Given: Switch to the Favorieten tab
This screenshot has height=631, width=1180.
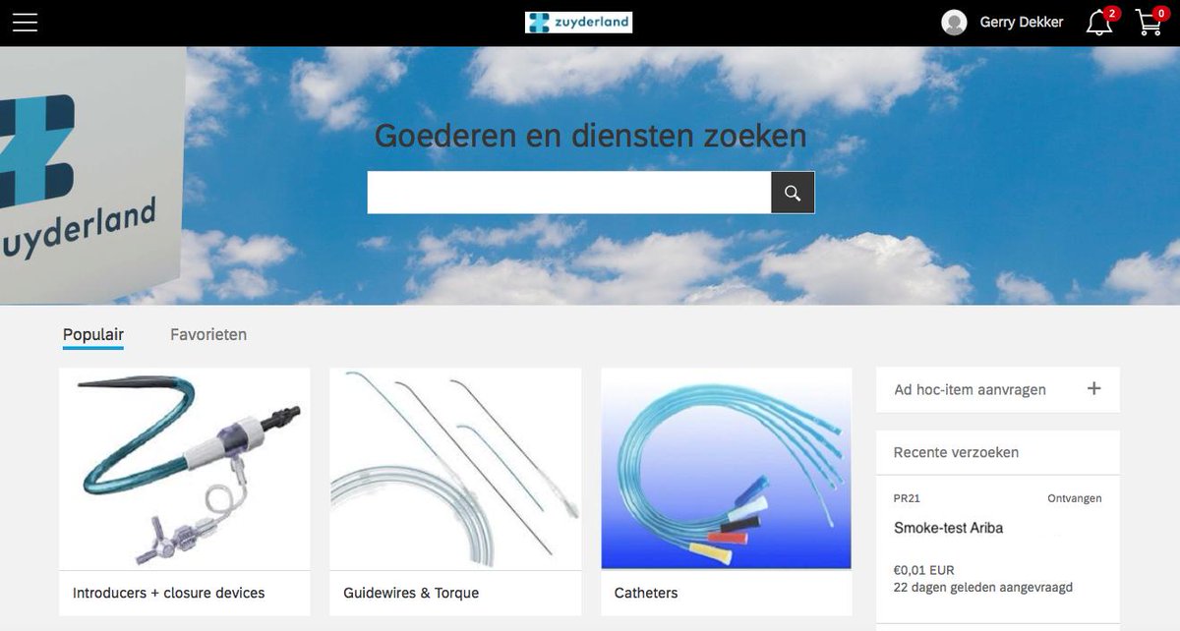Looking at the screenshot, I should tap(207, 334).
